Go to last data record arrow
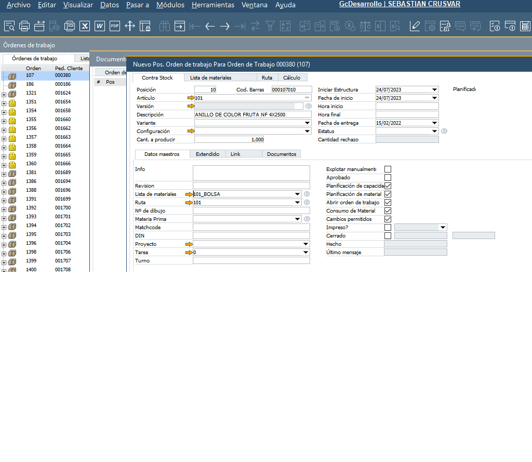Screen dimensions: 532x462 pos(240,26)
